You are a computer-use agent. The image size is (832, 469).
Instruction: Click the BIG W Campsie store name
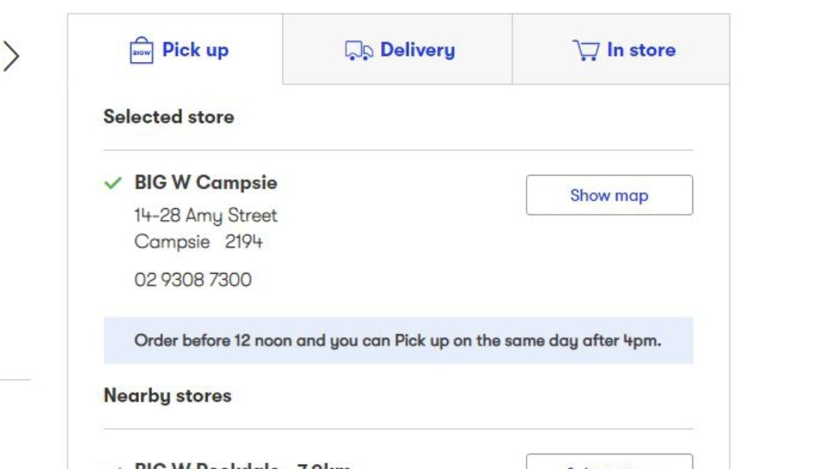[205, 183]
